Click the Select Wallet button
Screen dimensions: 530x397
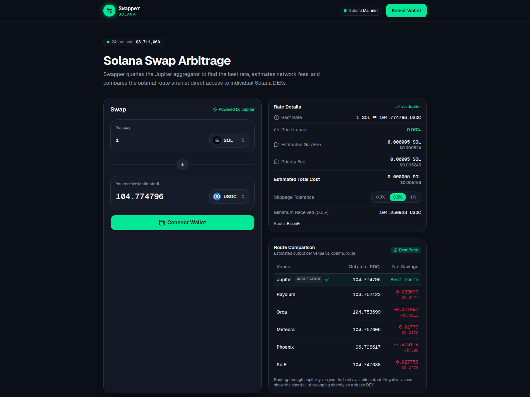(406, 11)
